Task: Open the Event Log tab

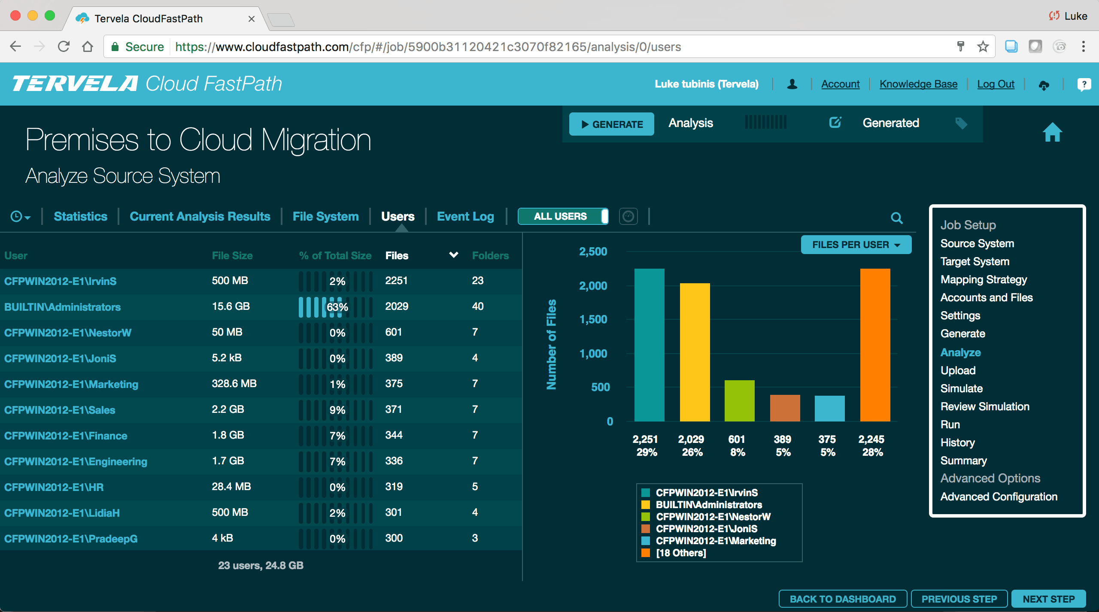Action: pyautogui.click(x=465, y=216)
